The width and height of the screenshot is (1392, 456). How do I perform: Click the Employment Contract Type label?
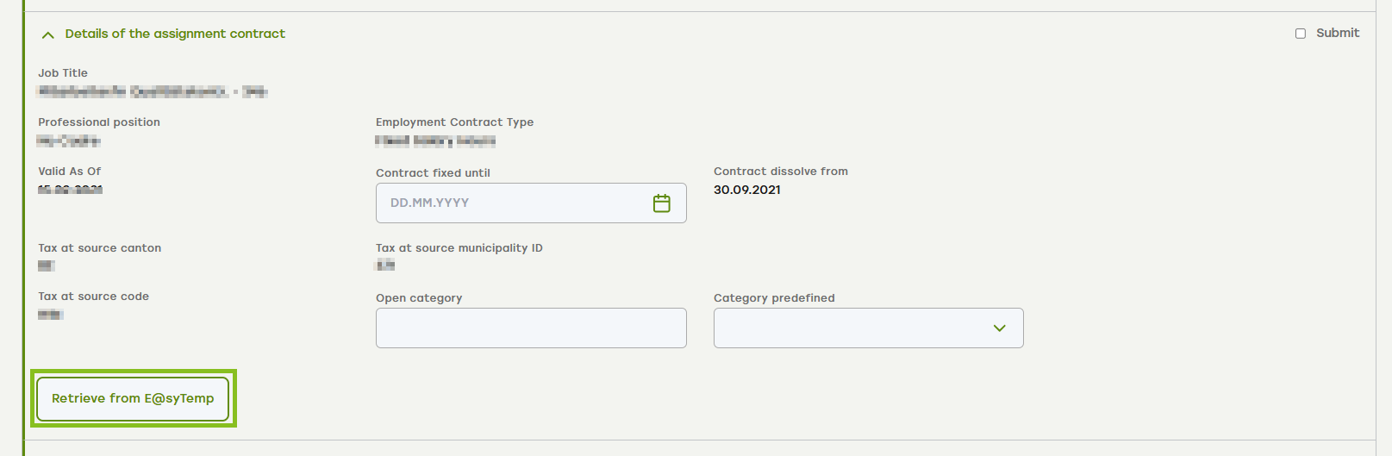[454, 122]
